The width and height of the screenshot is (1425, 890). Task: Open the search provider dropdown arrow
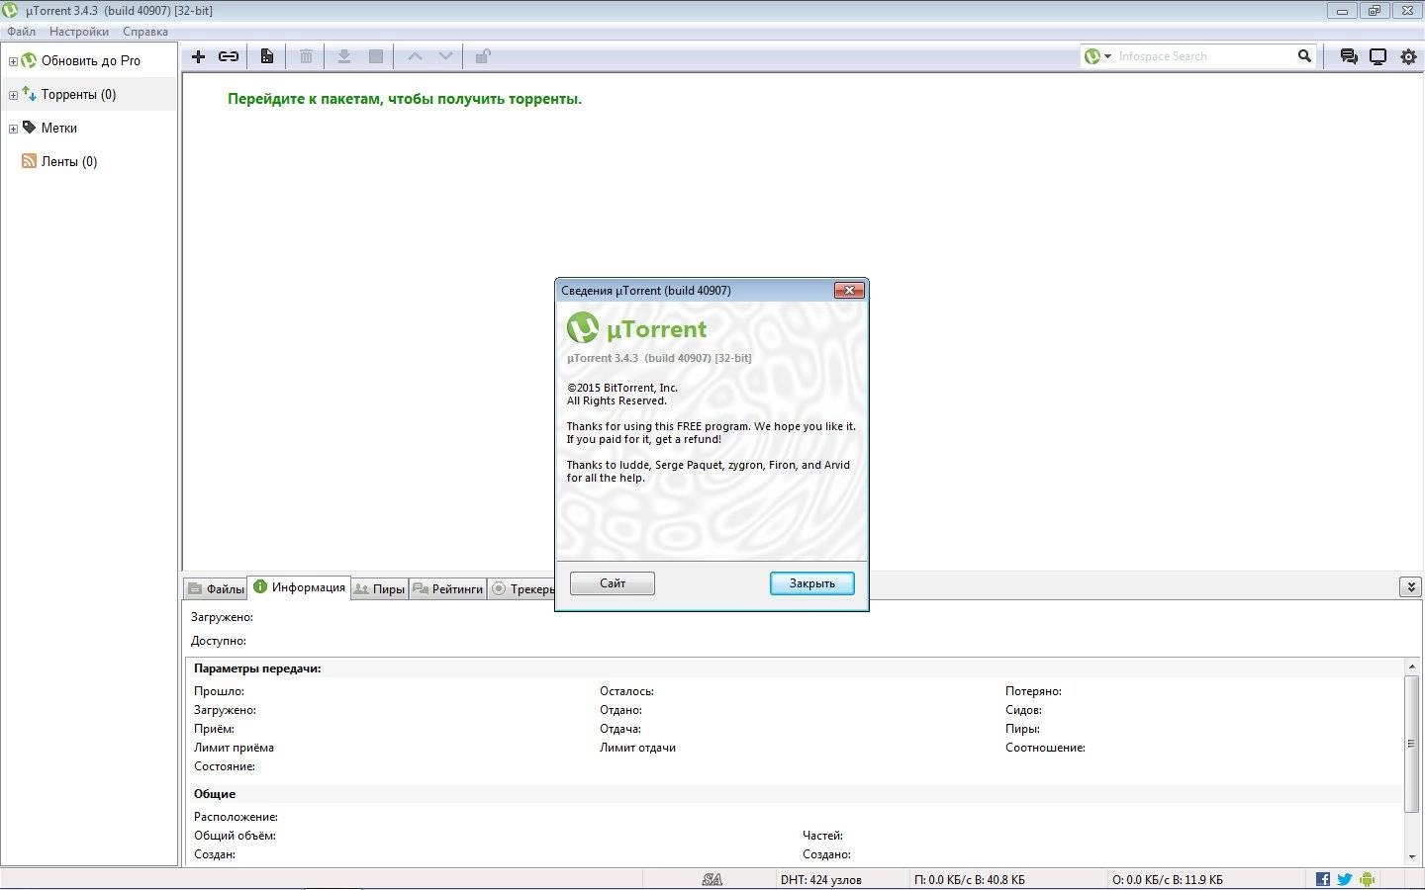pyautogui.click(x=1107, y=56)
